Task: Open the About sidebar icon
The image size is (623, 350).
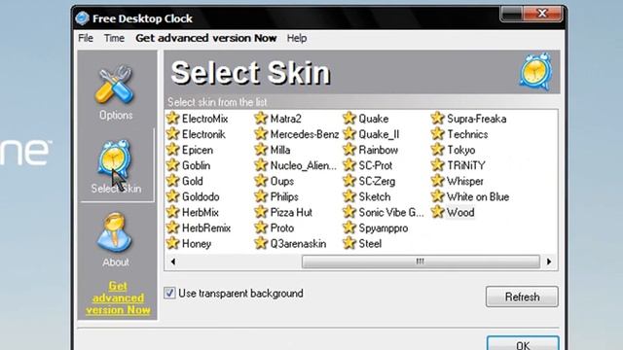Action: click(115, 232)
